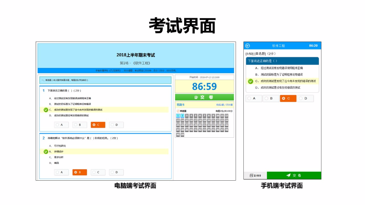Click the 答题卡 header label
This screenshot has height=205, width=365.
(x=180, y=105)
